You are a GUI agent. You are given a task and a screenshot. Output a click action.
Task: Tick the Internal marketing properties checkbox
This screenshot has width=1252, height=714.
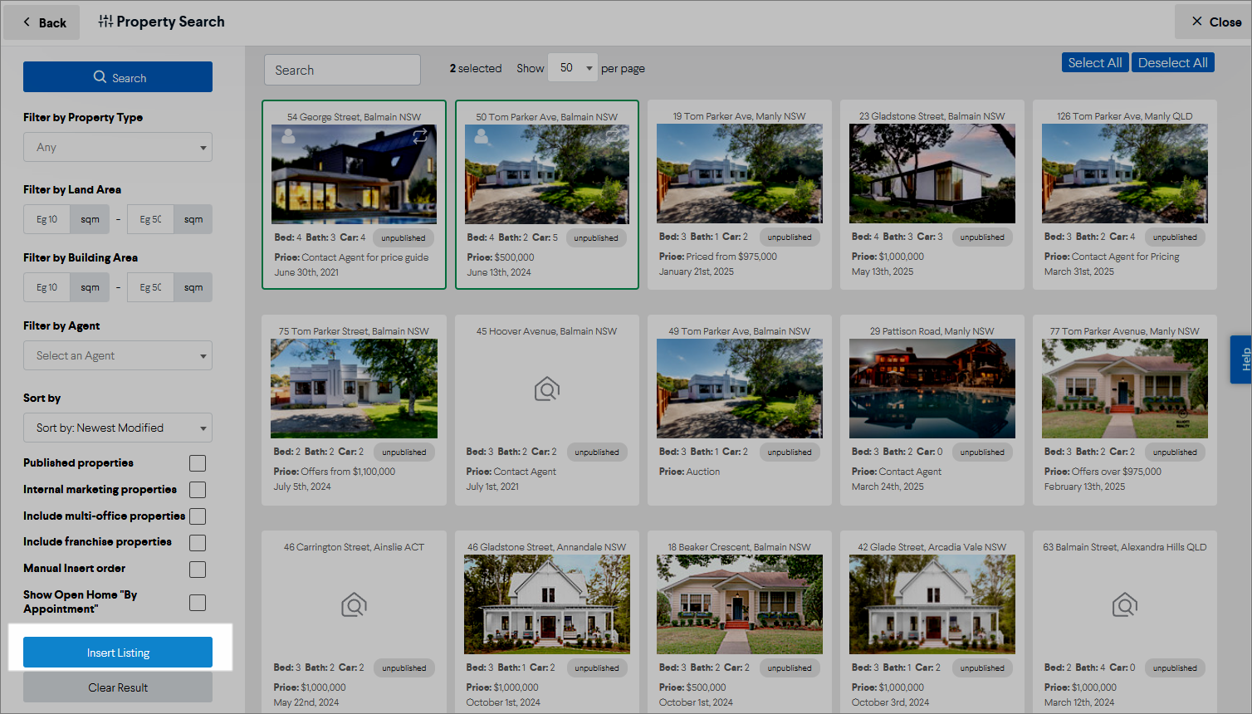tap(198, 490)
